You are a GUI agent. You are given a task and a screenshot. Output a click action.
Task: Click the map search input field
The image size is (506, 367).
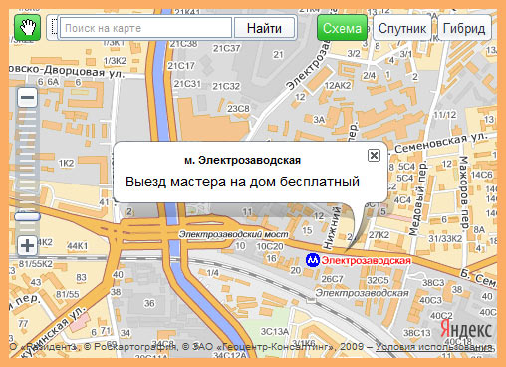click(145, 28)
